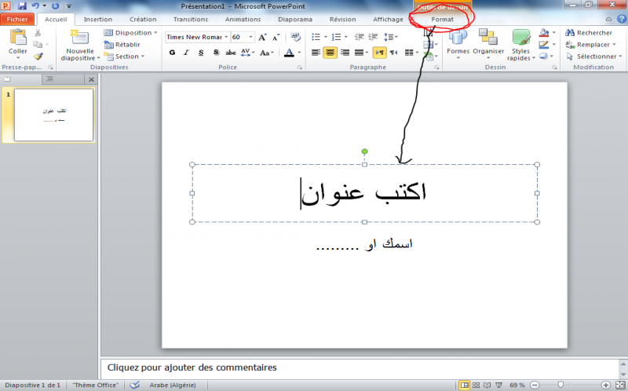Screen dimensions: 628x391
Task: Click the Nouvelle diapositive icon
Action: click(79, 38)
